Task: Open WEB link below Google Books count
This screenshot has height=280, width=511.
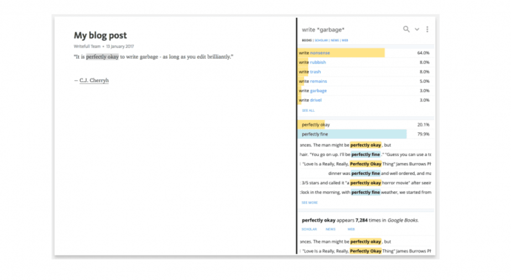Action: tap(351, 229)
